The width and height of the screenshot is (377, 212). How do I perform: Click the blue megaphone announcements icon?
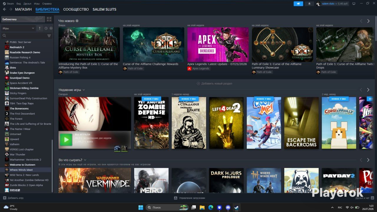(x=298, y=4)
